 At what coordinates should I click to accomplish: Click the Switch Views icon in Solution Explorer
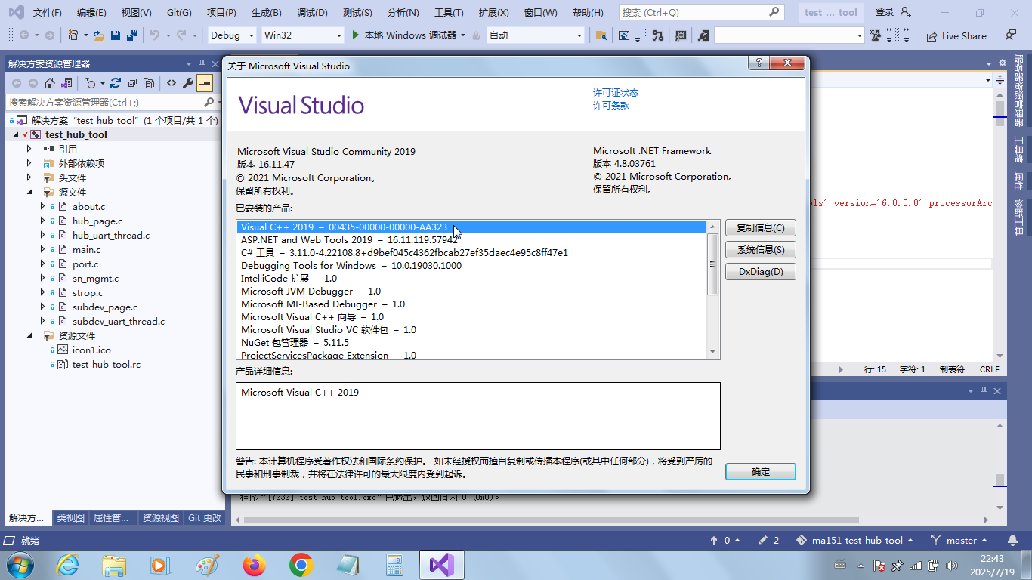(67, 83)
